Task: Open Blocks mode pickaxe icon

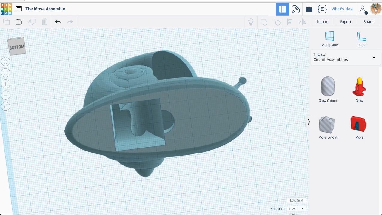Action: pos(296,9)
